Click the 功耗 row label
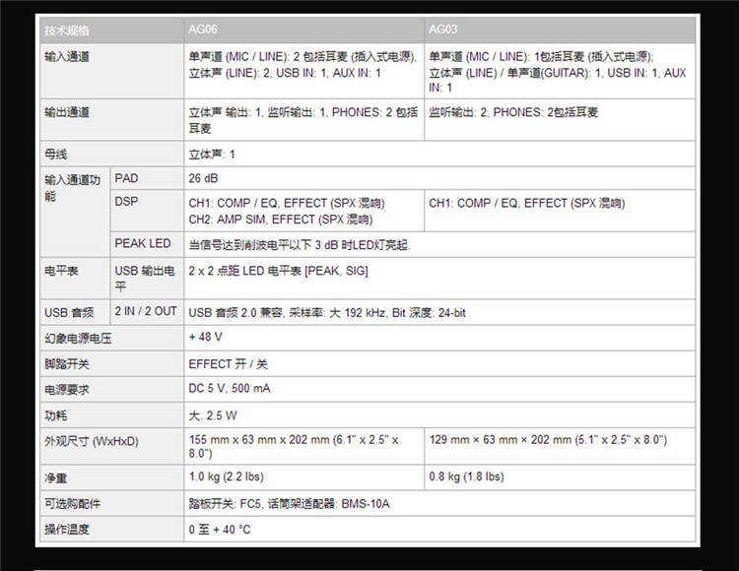The image size is (739, 571). point(55,415)
